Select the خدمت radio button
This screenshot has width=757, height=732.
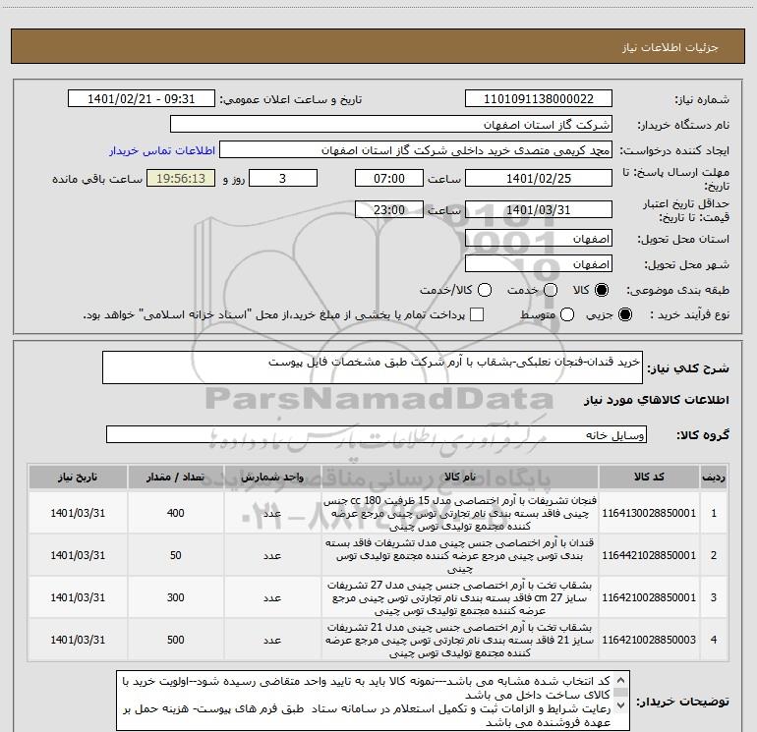coord(551,290)
